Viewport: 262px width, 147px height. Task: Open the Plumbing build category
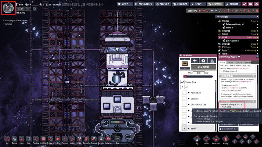(x=36, y=139)
